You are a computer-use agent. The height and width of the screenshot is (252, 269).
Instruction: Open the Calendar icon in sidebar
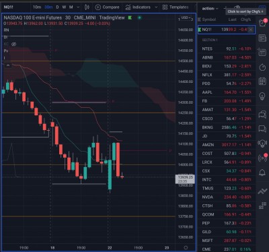tap(262, 81)
